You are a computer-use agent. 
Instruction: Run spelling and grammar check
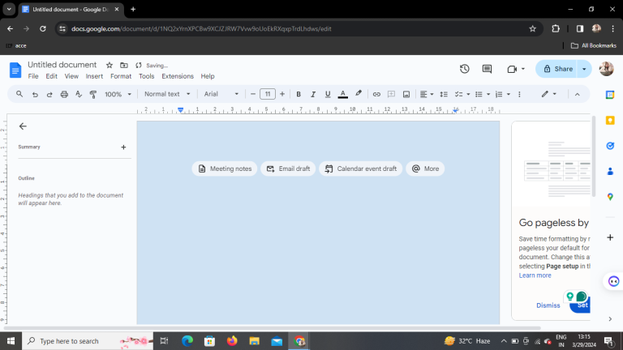pyautogui.click(x=78, y=94)
